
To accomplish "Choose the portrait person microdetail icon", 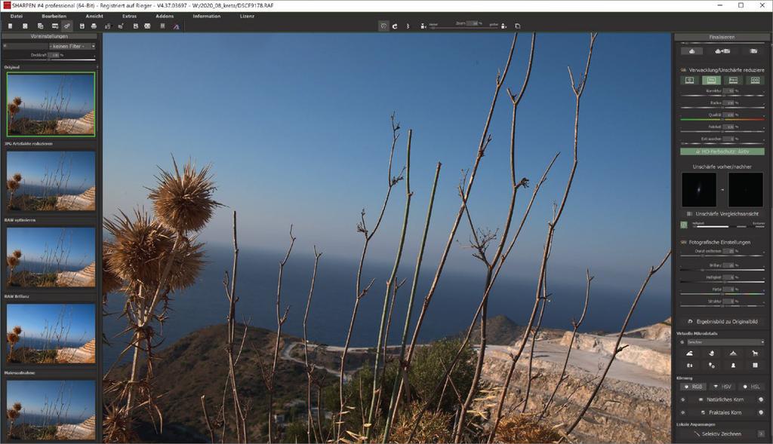I will 733,366.
